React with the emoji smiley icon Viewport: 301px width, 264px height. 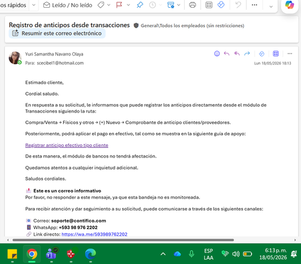click(x=217, y=54)
